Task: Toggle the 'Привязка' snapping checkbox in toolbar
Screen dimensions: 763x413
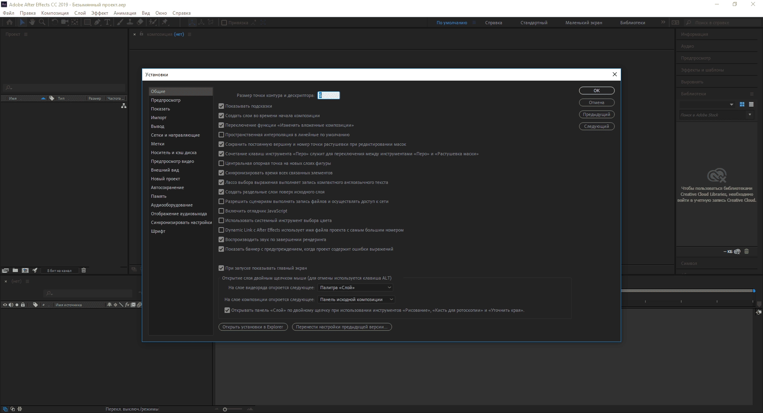Action: point(224,23)
